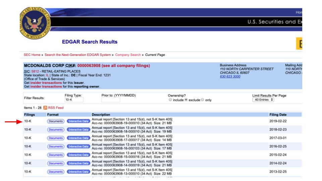
Task: Open Interactive Data for the 2014-02-24 10-K
Action: tap(78, 163)
